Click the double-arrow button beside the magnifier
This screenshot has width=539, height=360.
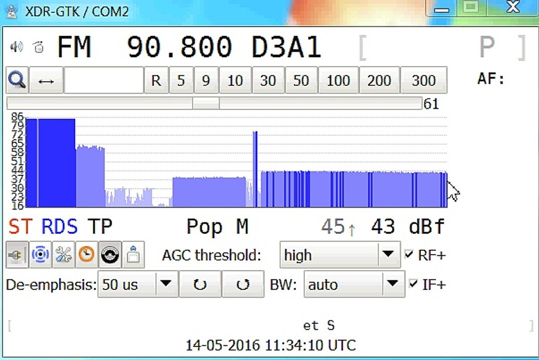(x=47, y=80)
